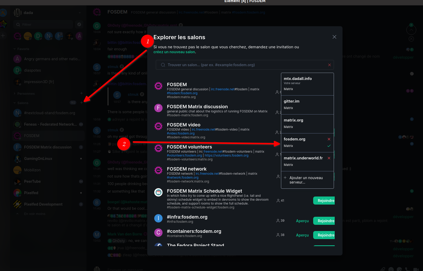423x271 pixels.
Task: Jump up with chevron arrow in timeline
Action: (411, 30)
